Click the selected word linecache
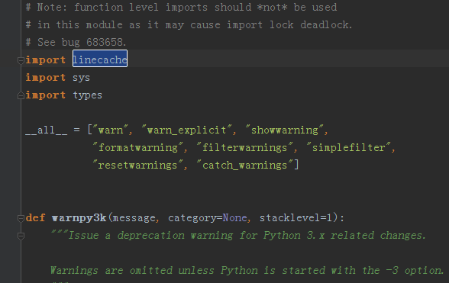 pyautogui.click(x=100, y=59)
